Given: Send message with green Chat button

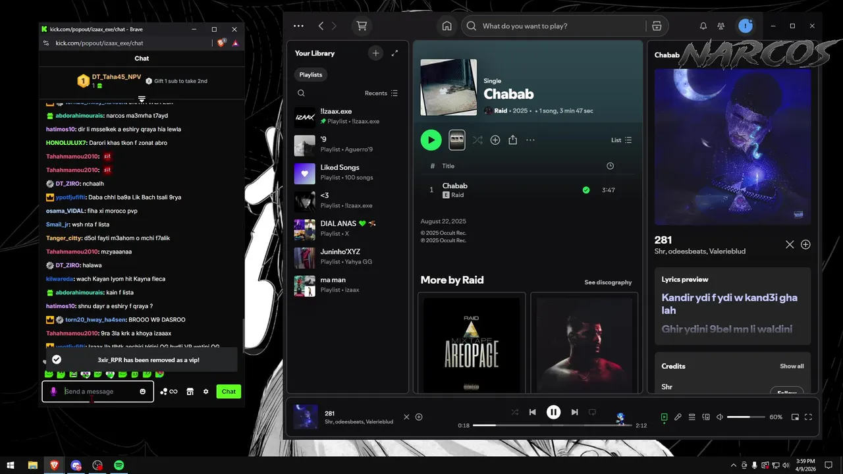Looking at the screenshot, I should [229, 392].
